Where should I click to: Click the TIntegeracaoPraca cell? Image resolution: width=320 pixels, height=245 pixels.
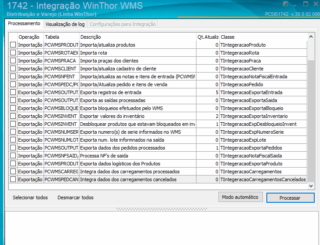(263, 61)
